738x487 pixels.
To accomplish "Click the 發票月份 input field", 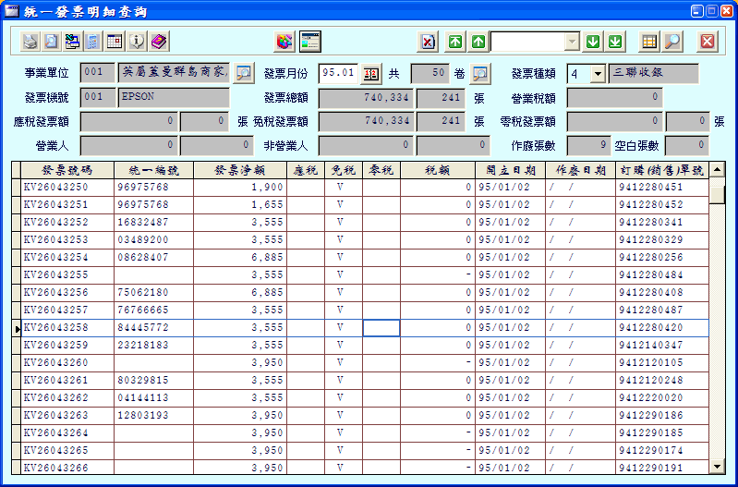I will click(x=337, y=73).
